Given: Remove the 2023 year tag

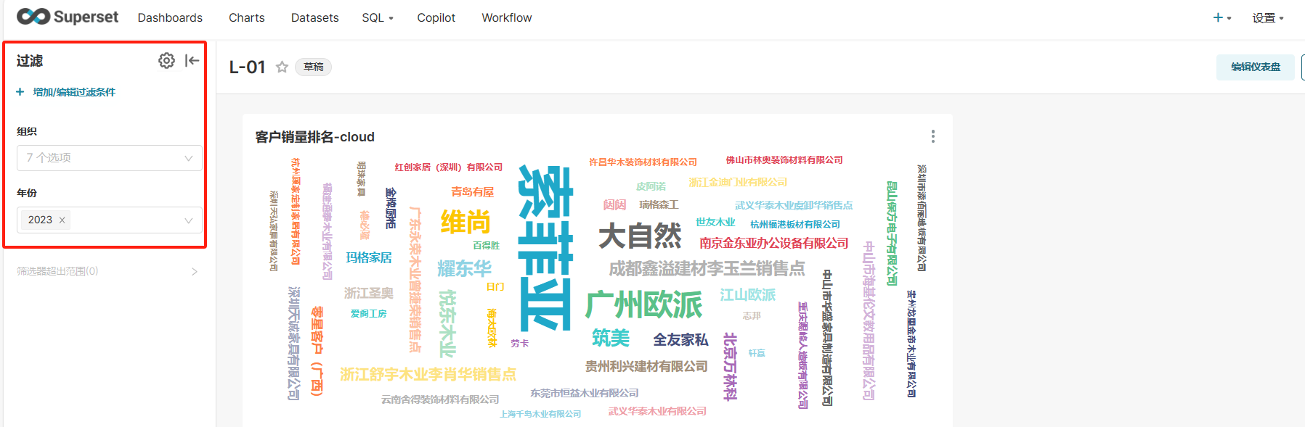Looking at the screenshot, I should click(x=62, y=220).
